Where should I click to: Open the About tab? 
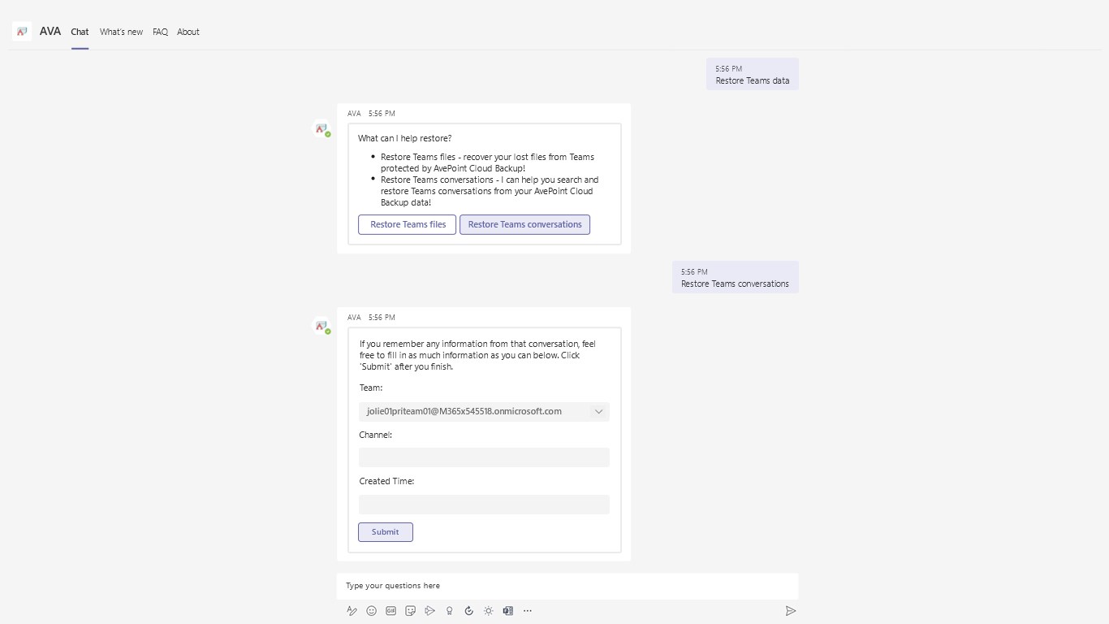tap(188, 32)
